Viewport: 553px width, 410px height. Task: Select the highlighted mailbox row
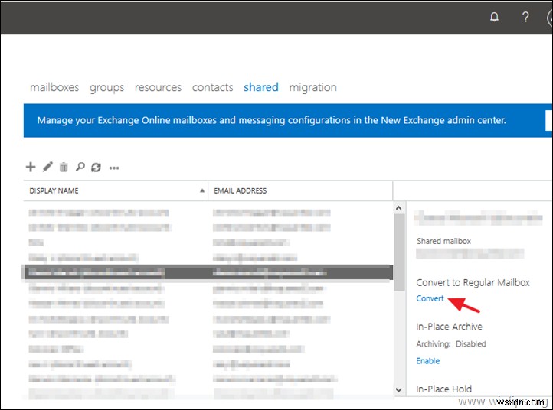coord(208,272)
